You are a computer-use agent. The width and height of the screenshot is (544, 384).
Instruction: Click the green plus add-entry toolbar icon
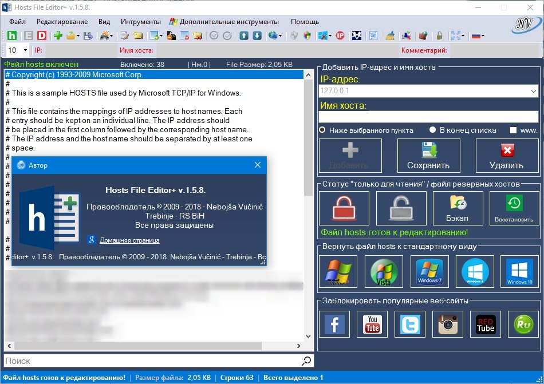point(58,35)
